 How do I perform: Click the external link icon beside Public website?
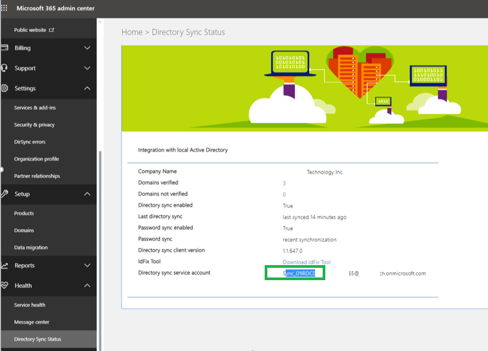click(x=52, y=30)
